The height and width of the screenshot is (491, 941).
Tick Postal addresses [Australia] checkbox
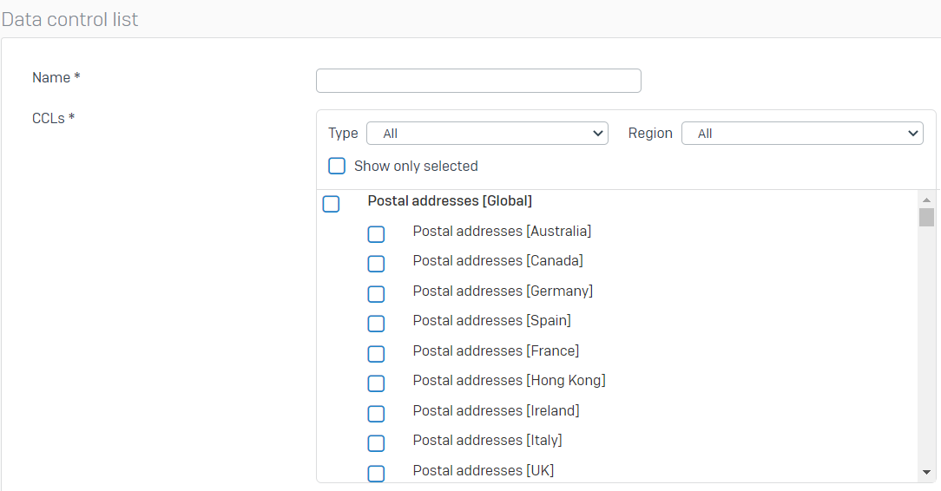click(x=376, y=234)
